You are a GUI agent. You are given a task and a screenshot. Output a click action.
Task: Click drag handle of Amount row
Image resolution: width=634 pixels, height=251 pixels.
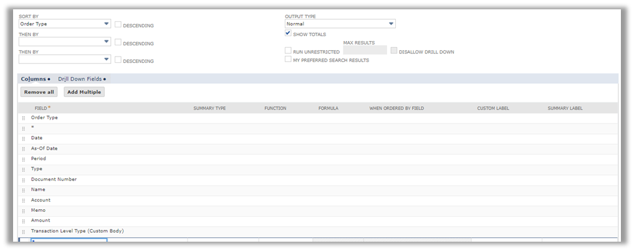[x=24, y=221]
